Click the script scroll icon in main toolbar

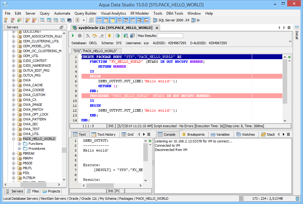(91, 20)
